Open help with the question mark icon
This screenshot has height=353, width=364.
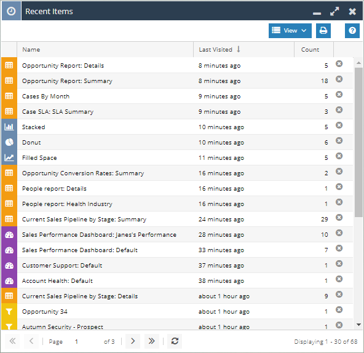pyautogui.click(x=352, y=30)
